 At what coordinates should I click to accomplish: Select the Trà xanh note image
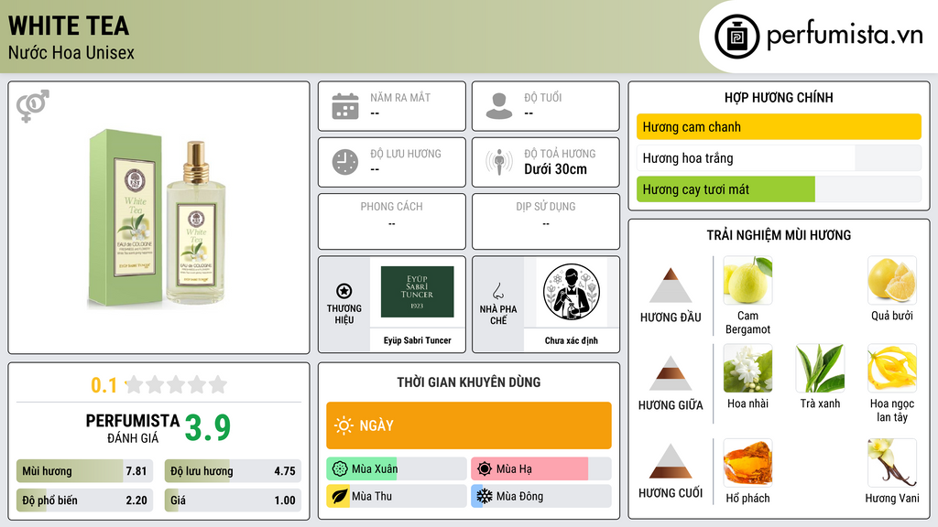[820, 368]
